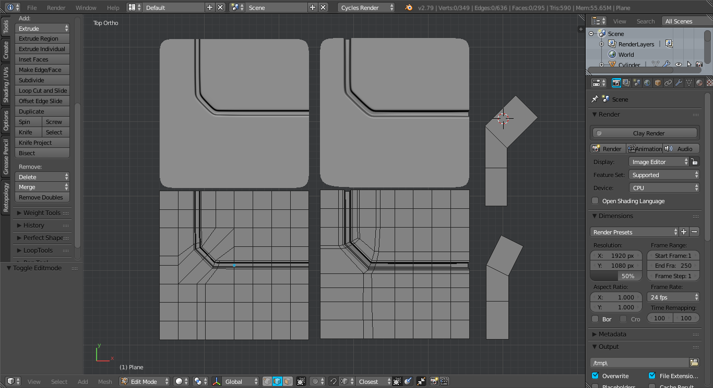Click the Subdivide button
This screenshot has height=388, width=713.
pyautogui.click(x=42, y=80)
